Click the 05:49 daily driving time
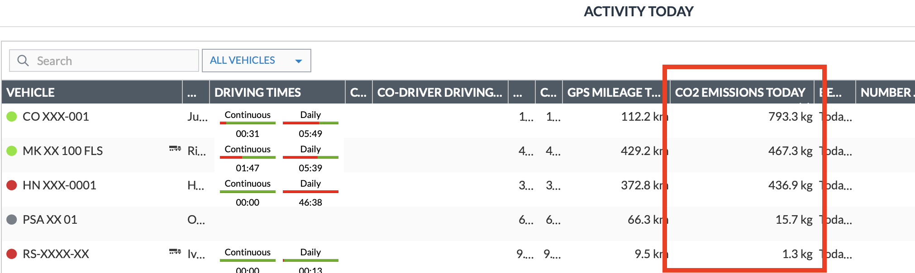This screenshot has height=273, width=915. [x=310, y=134]
